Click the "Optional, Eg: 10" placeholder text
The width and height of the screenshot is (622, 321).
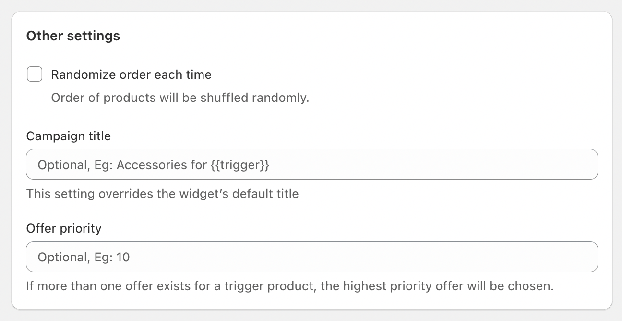[84, 258]
